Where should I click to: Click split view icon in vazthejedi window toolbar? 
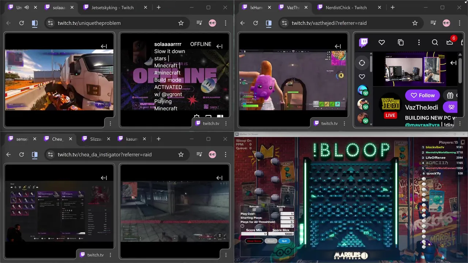coord(269,23)
